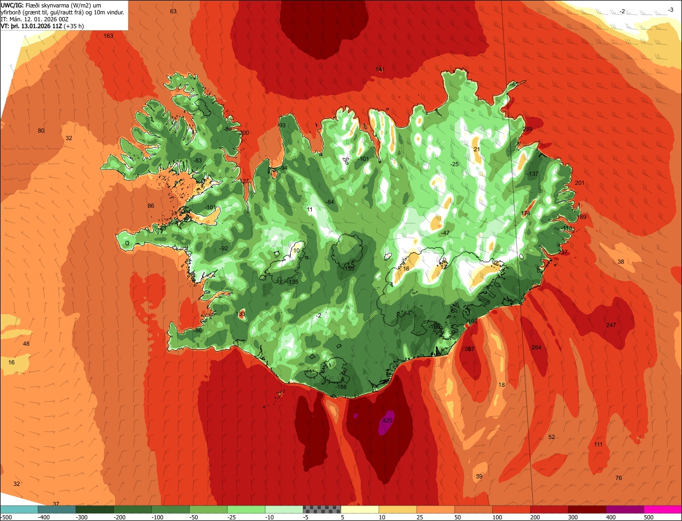Image resolution: width=682 pixels, height=521 pixels.
Task: Click the -94 value at the fjord head
Action: 284,168
